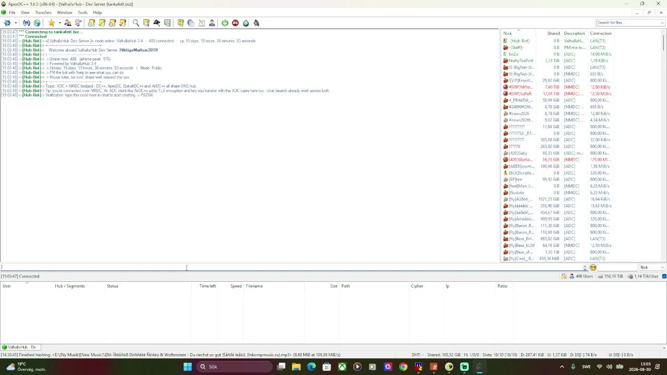Open Network Statistics graph icon
667x375 pixels.
[167, 23]
